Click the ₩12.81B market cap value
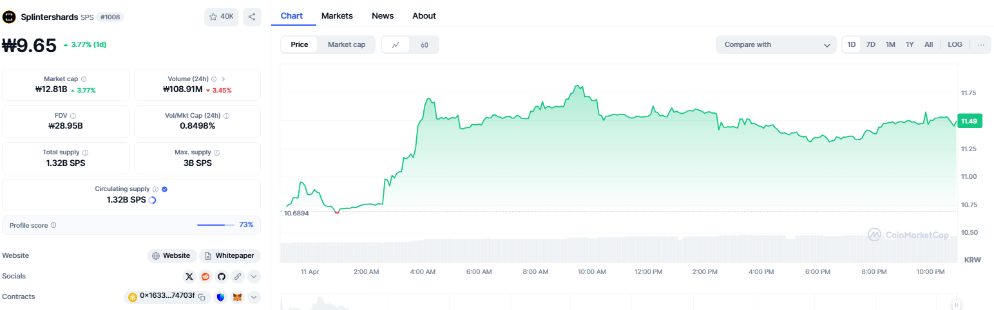This screenshot has height=310, width=994. coord(51,90)
